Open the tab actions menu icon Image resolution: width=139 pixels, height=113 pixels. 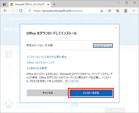[4, 4]
